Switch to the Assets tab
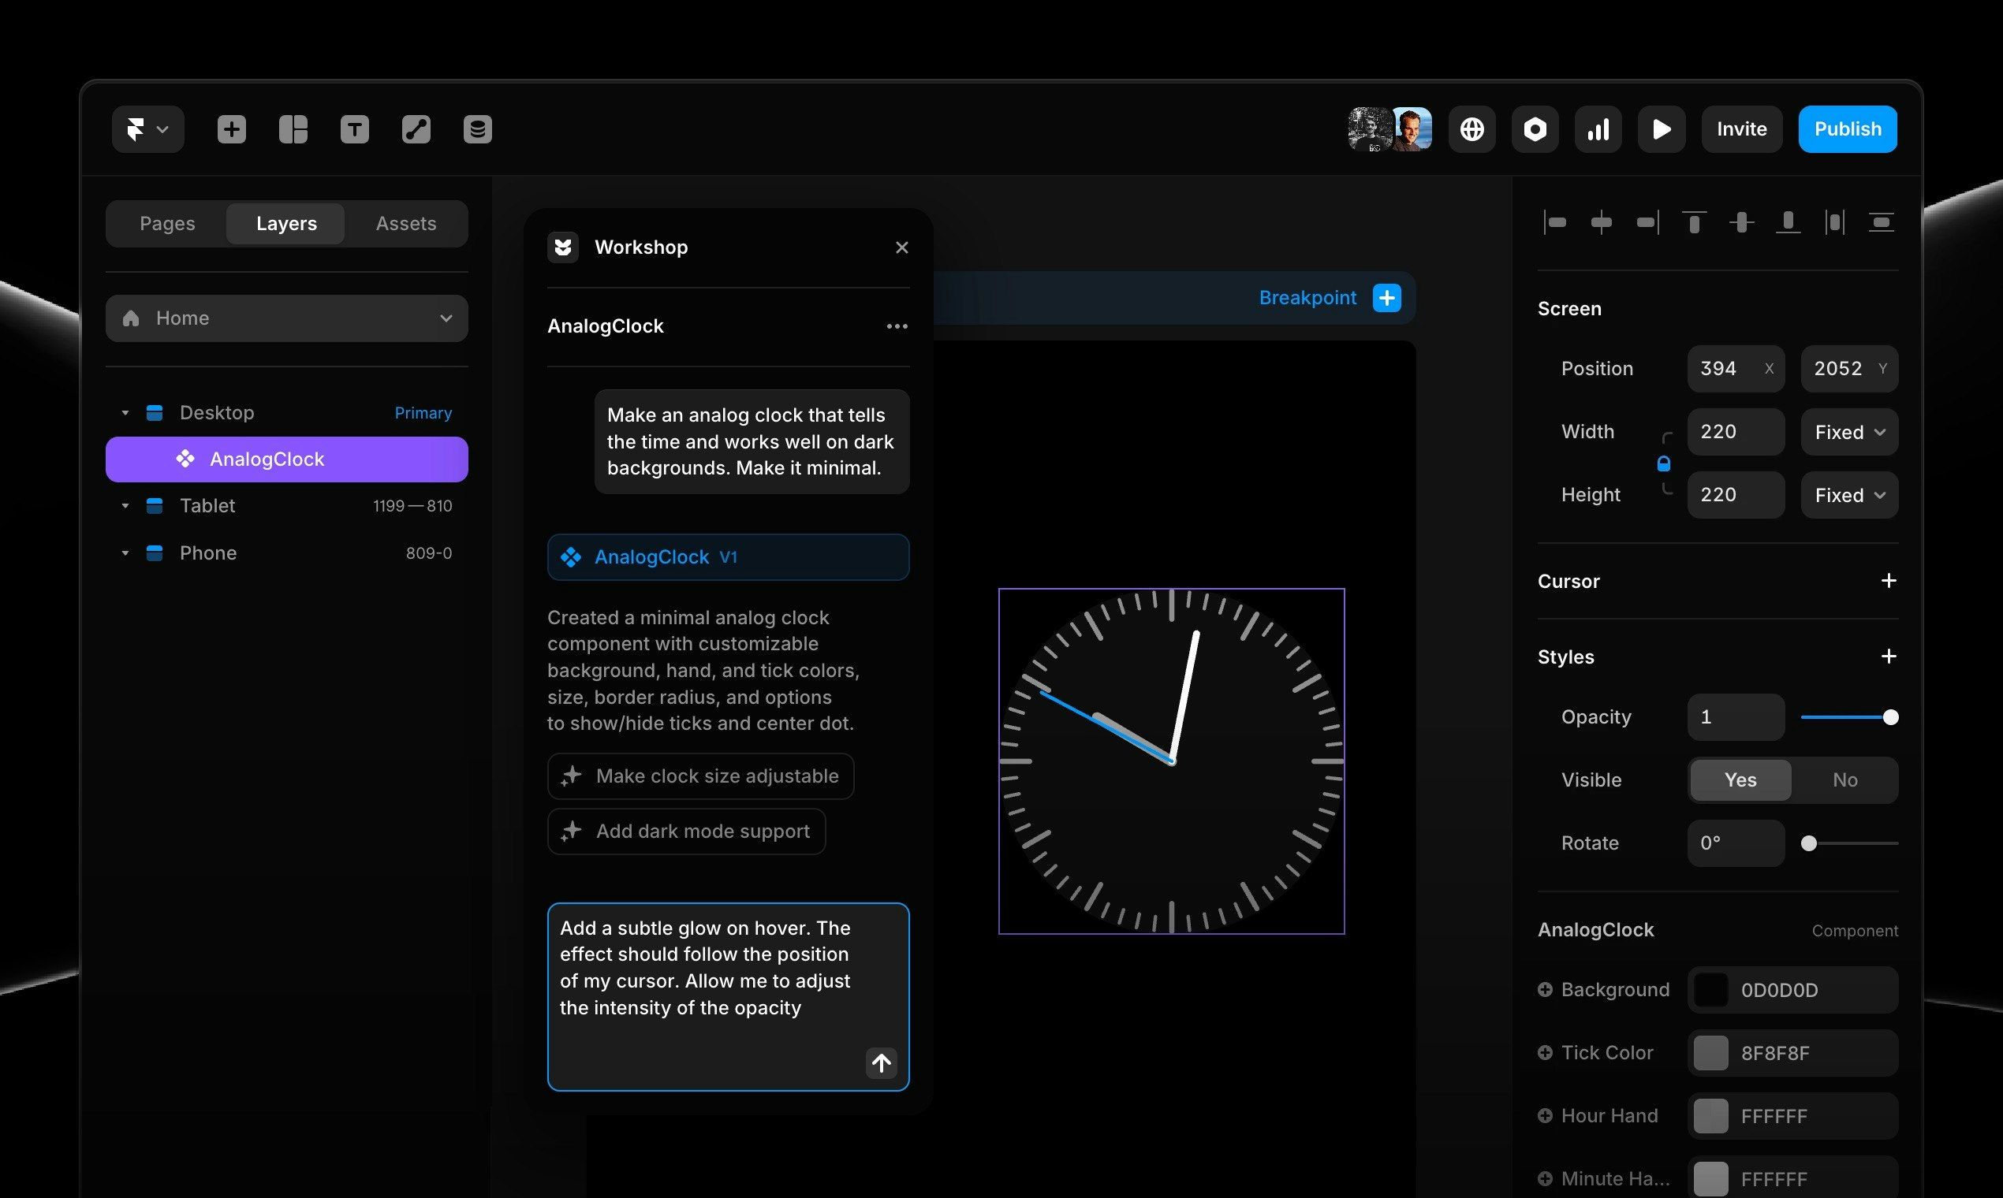 point(405,224)
